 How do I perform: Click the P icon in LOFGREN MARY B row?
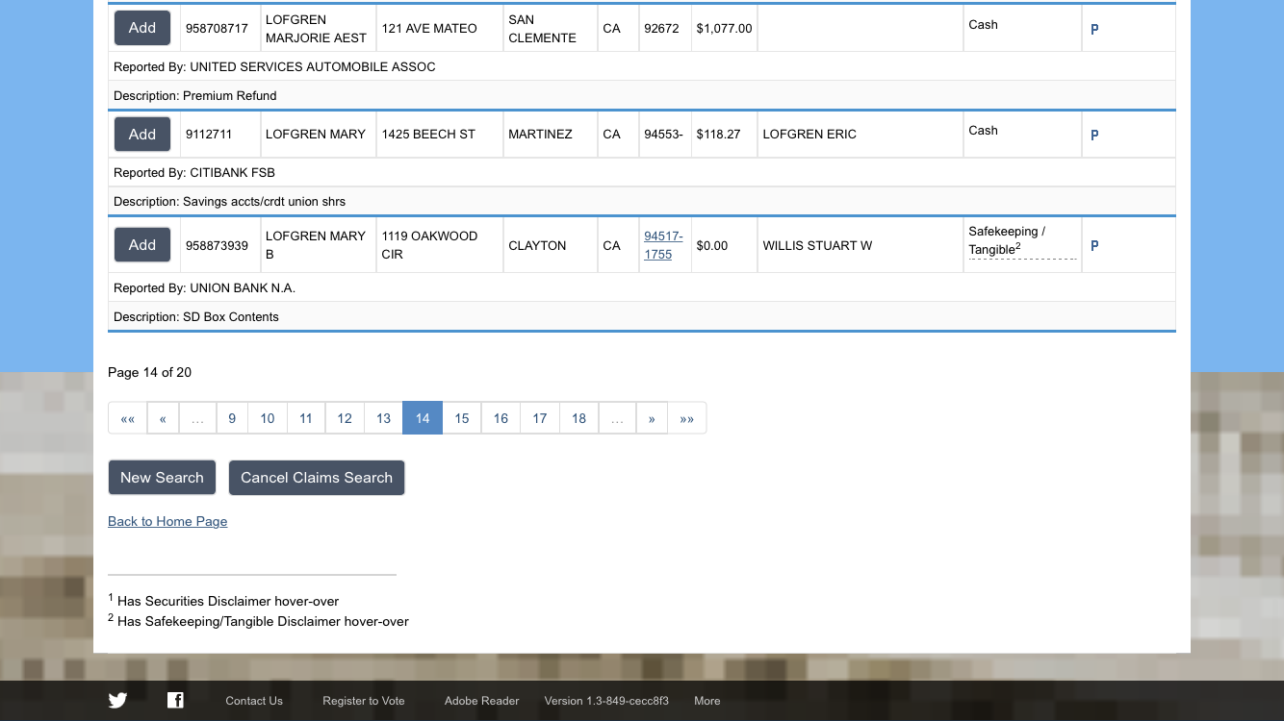click(x=1094, y=245)
